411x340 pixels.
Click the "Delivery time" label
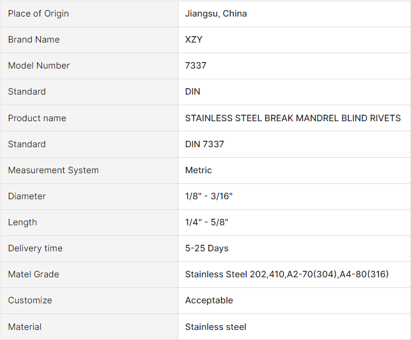coord(35,248)
